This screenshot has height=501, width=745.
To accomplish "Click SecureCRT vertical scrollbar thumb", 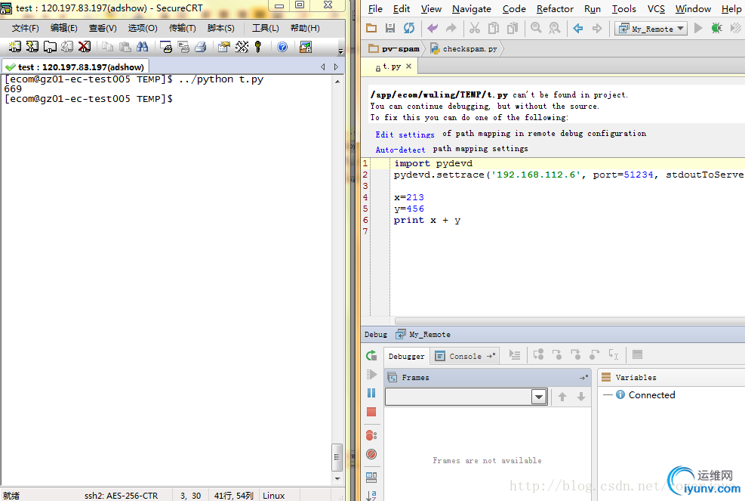I will (337, 456).
